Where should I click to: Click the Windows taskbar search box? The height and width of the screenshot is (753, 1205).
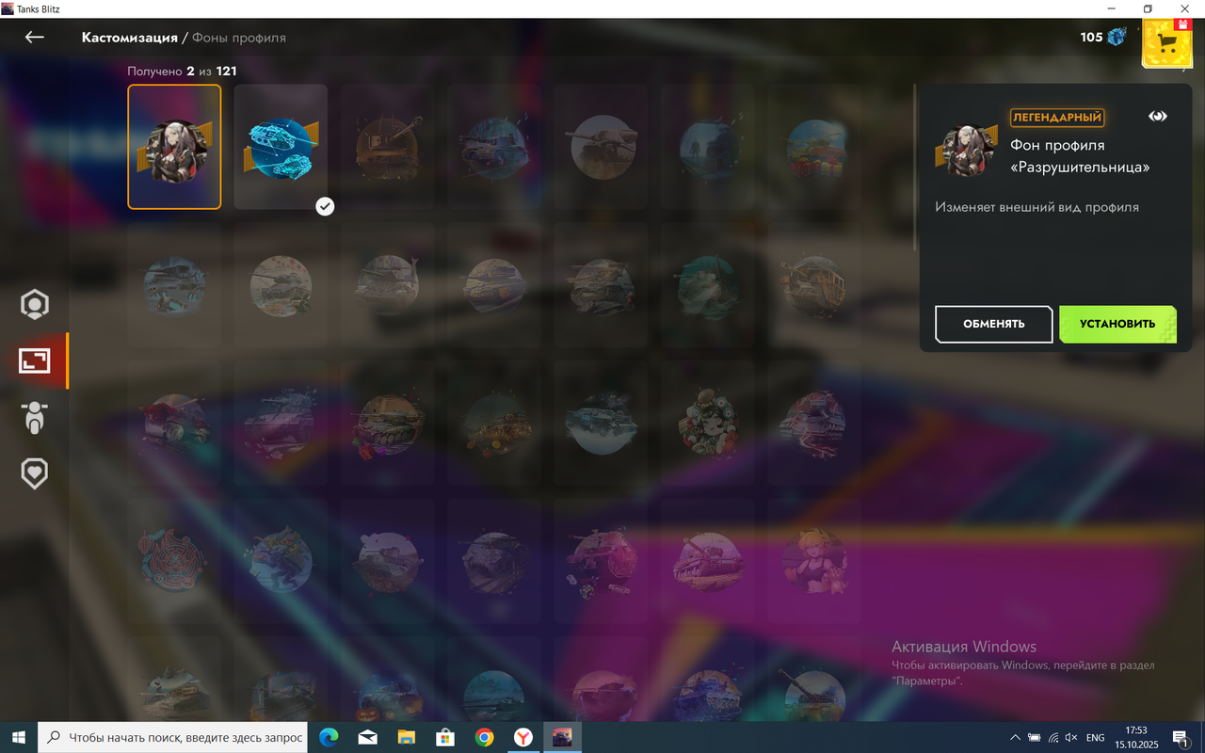pyautogui.click(x=172, y=737)
